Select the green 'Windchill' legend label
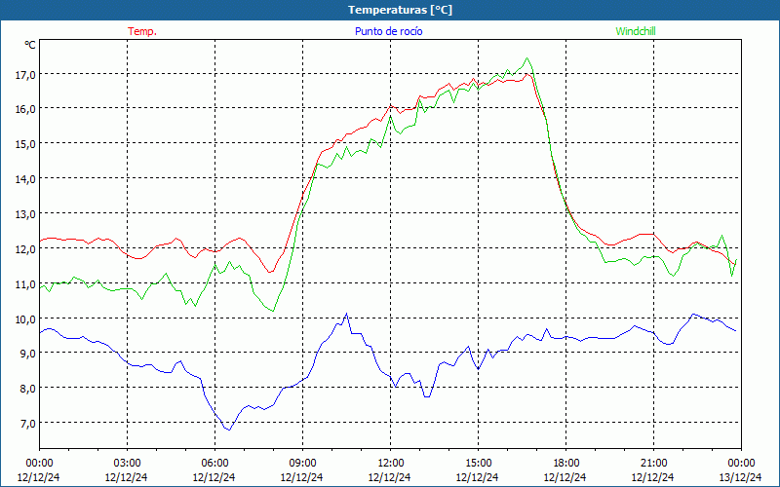 (636, 31)
